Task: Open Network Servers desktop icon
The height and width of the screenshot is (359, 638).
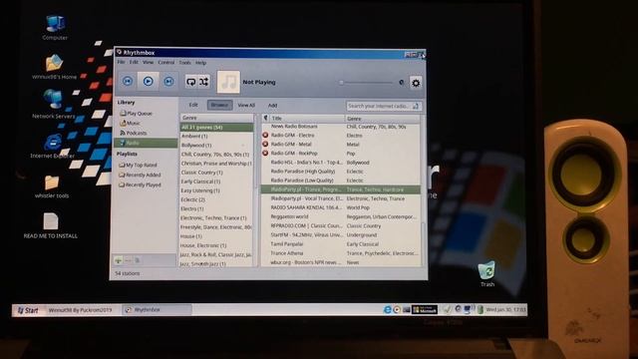Action: coord(53,104)
